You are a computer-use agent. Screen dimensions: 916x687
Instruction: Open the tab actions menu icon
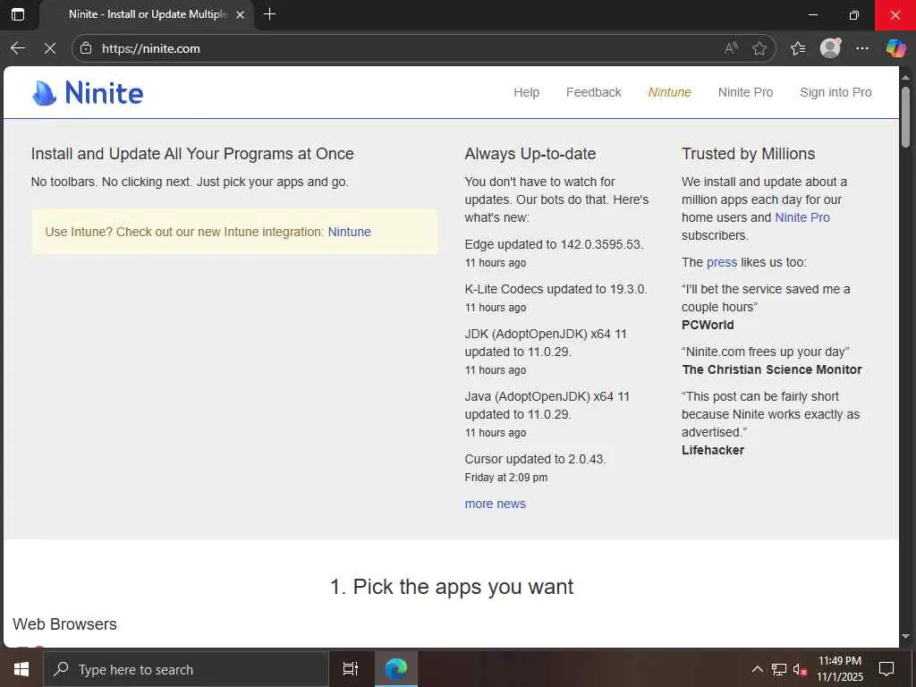[x=18, y=14]
